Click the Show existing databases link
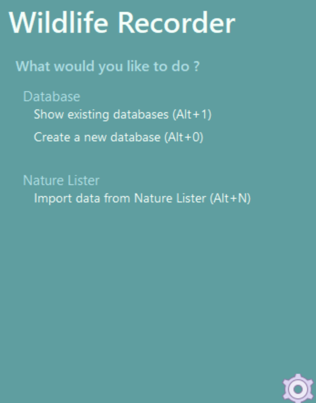Viewport: 316px width, 403px height. click(123, 114)
